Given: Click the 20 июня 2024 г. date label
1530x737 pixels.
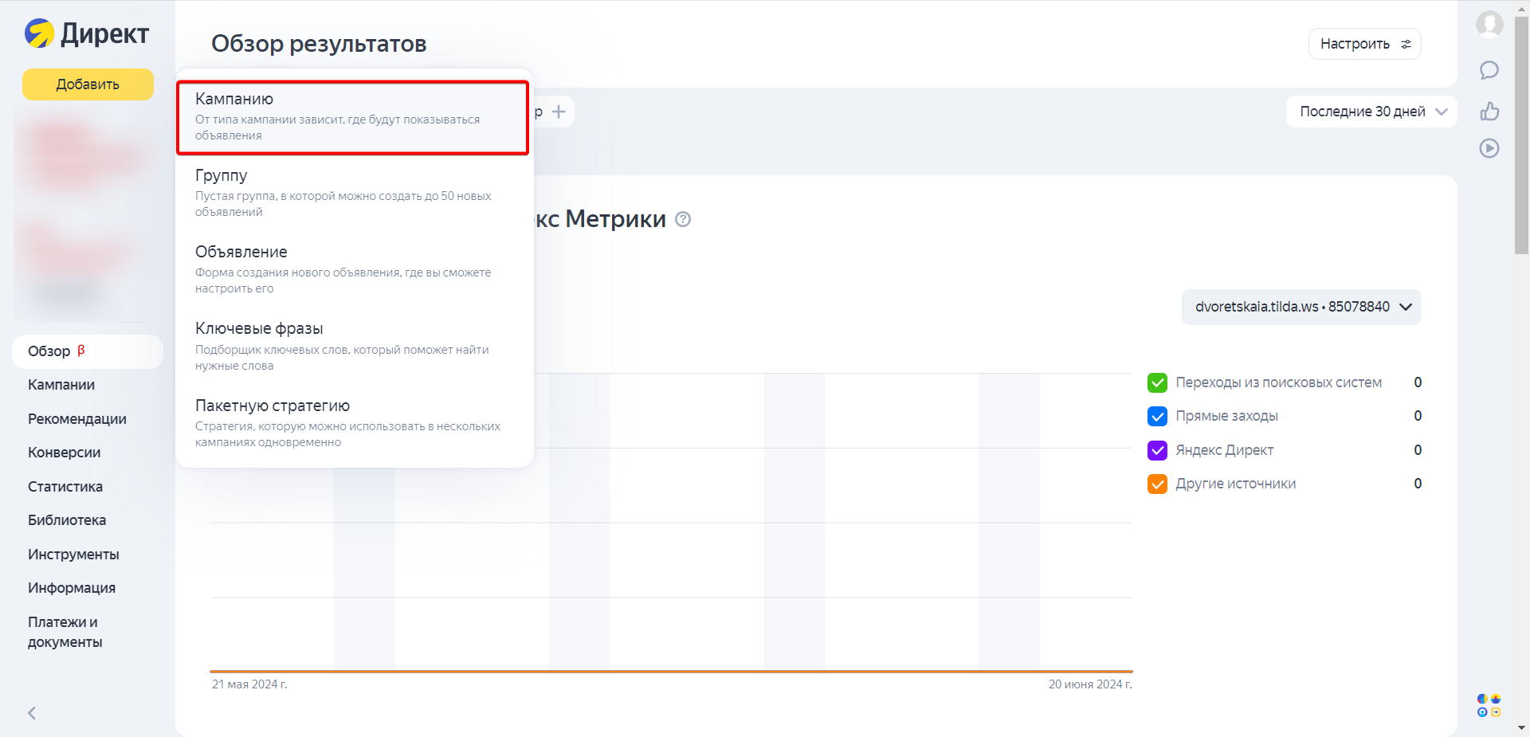Looking at the screenshot, I should [1090, 684].
